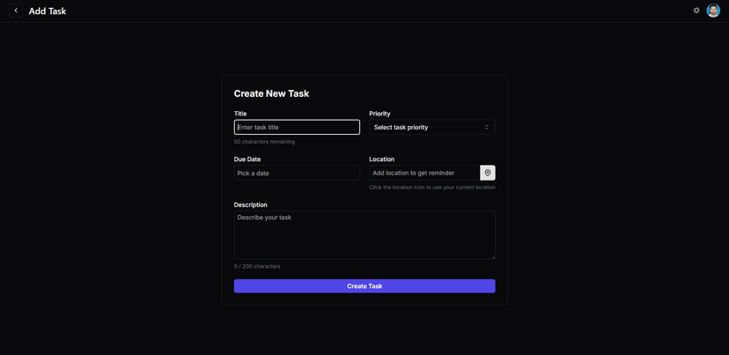Viewport: 729px width, 355px height.
Task: Click the Create New Task heading
Action: point(271,93)
